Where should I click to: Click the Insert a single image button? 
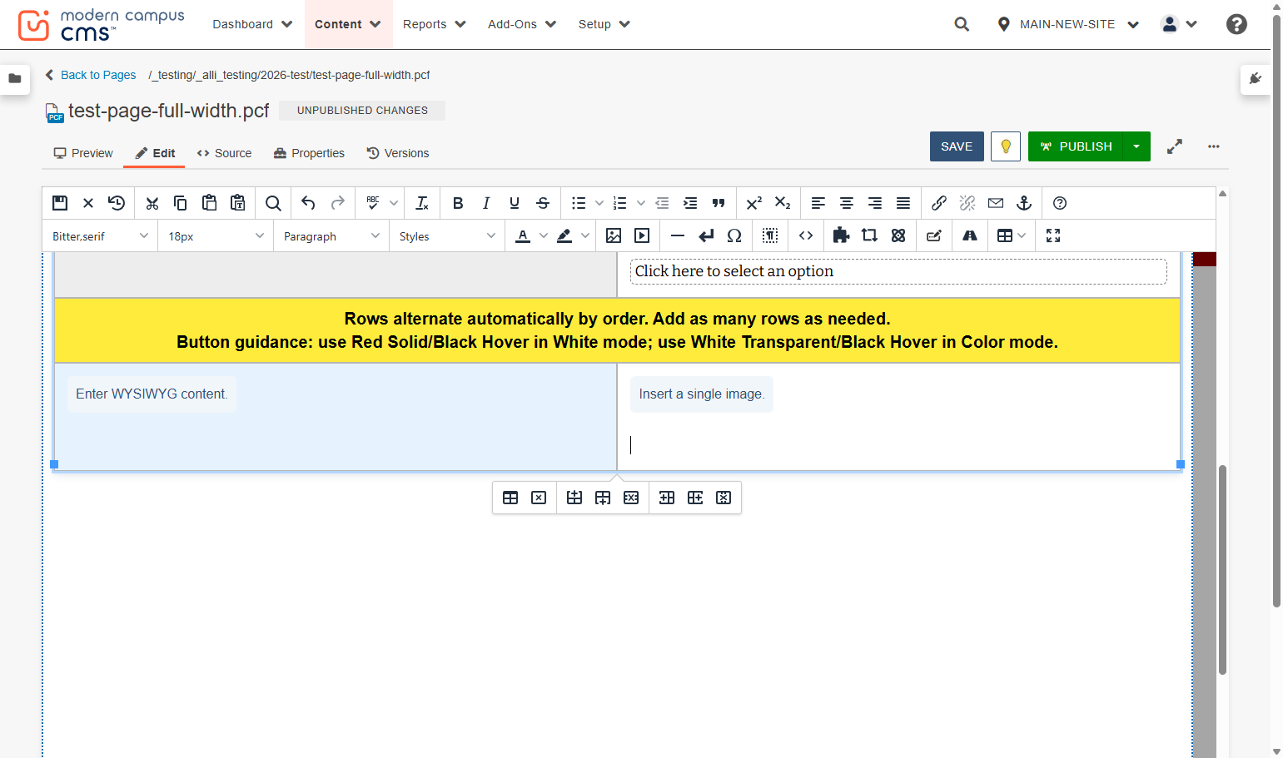click(x=702, y=394)
